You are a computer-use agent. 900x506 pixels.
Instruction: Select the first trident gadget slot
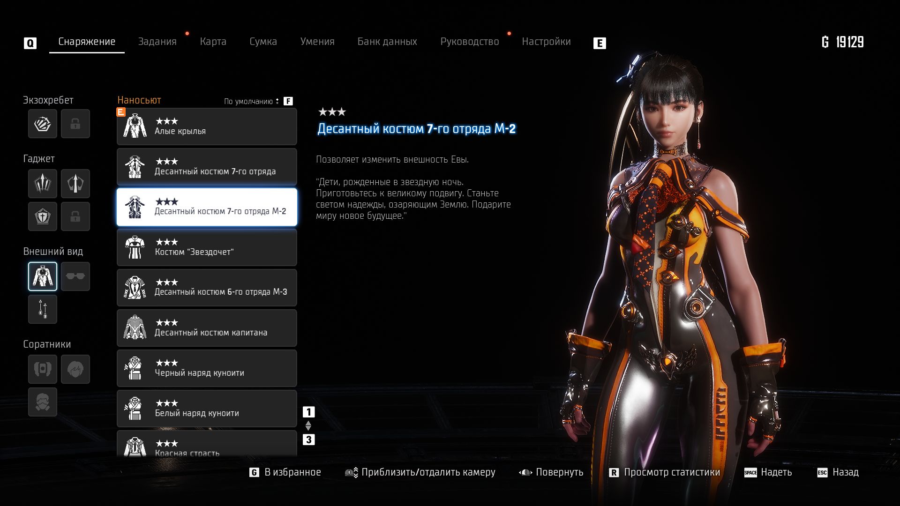click(x=42, y=183)
